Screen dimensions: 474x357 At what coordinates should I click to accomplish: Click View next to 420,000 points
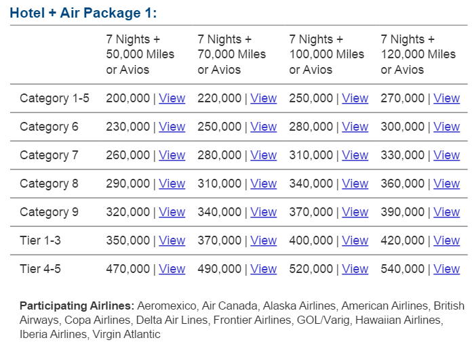point(446,240)
